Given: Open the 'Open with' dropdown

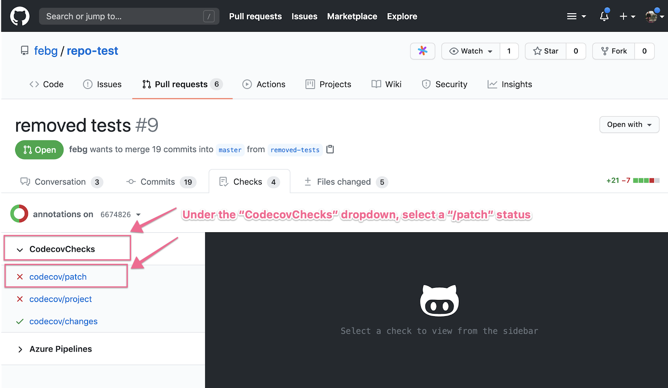Looking at the screenshot, I should [629, 124].
